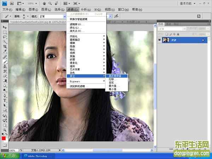The image size is (212, 159).
Task: Toggle the Quick Mask mode button
Action: coord(4,145)
